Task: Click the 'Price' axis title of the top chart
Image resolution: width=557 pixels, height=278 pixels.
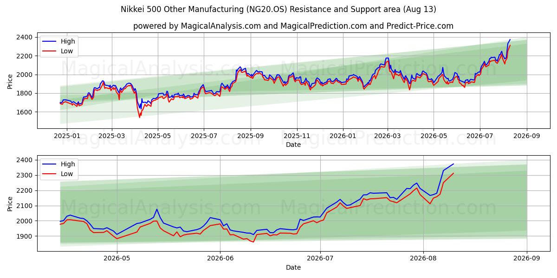Action: (x=10, y=81)
